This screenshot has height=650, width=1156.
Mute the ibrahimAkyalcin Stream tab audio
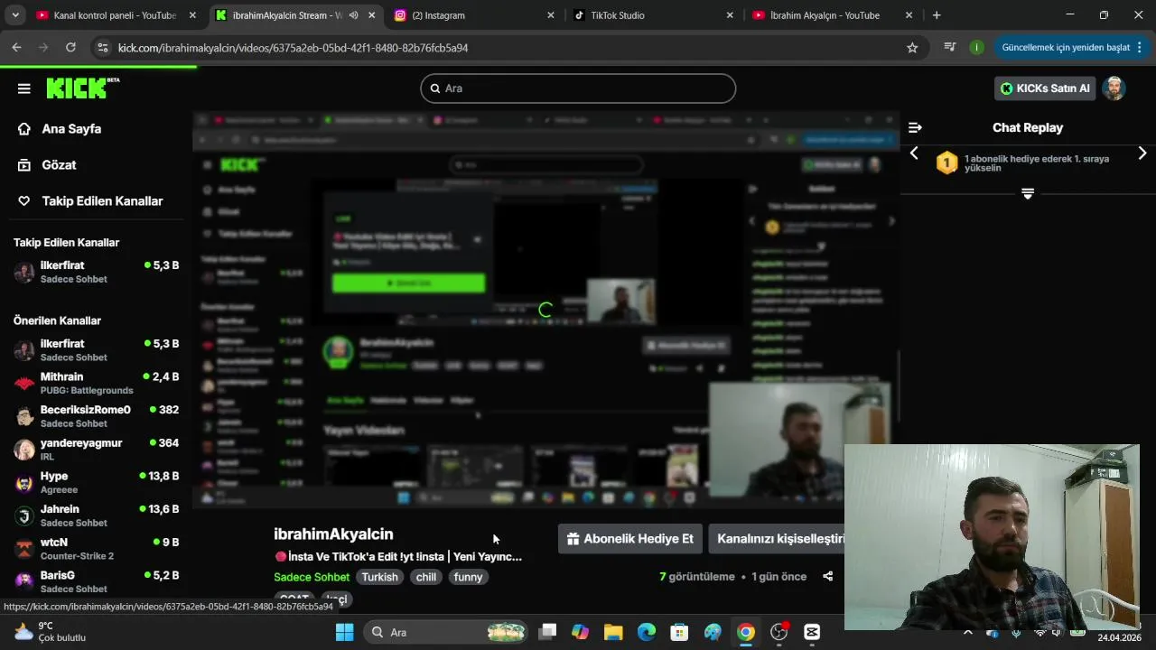click(x=353, y=15)
